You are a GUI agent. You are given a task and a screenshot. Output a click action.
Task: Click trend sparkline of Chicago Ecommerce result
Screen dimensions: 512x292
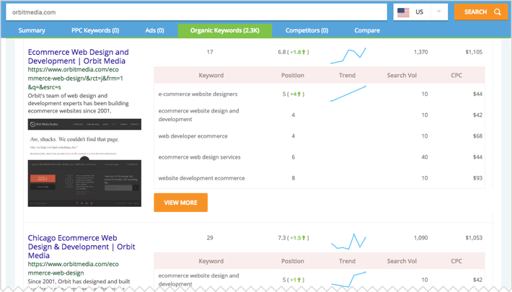(x=348, y=242)
